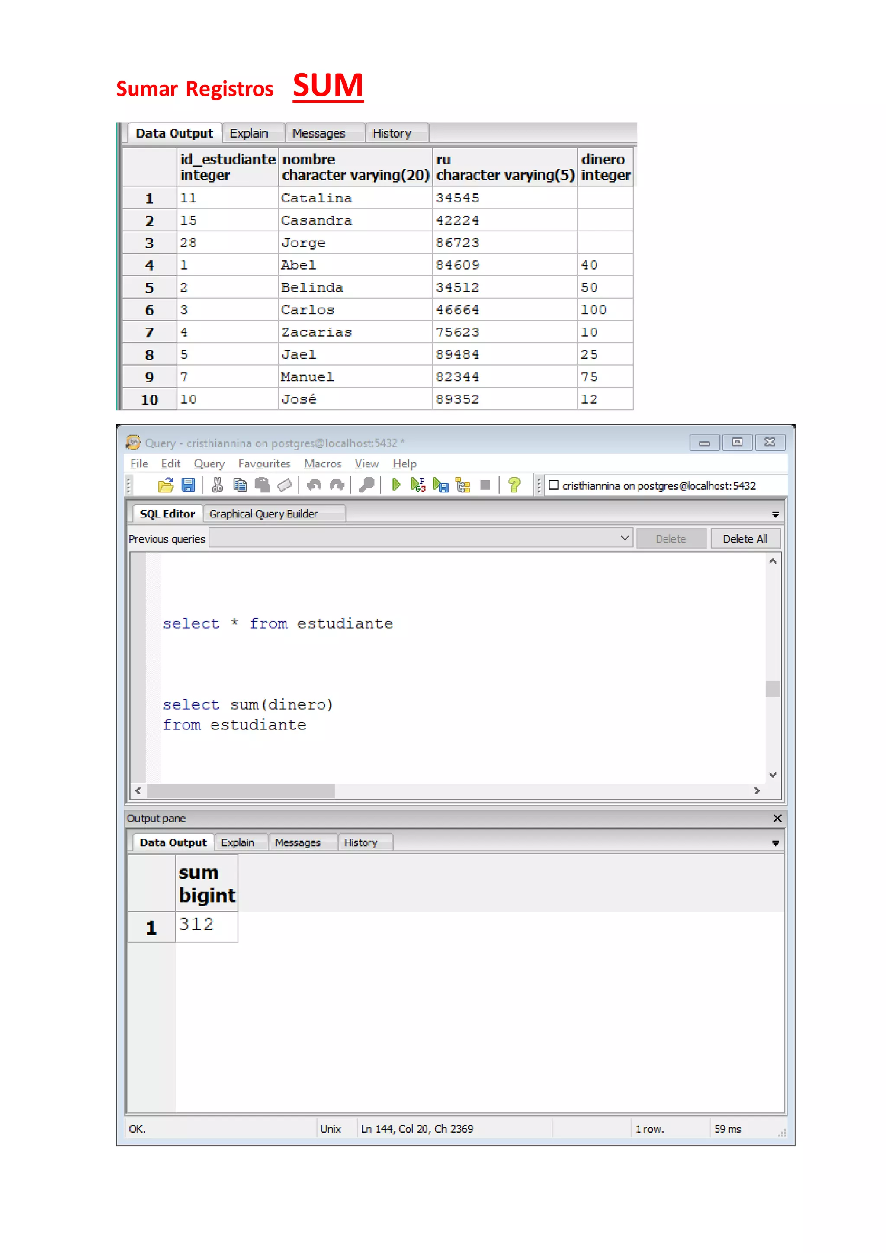Click the nombre column header
The image size is (886, 1253).
tap(355, 167)
